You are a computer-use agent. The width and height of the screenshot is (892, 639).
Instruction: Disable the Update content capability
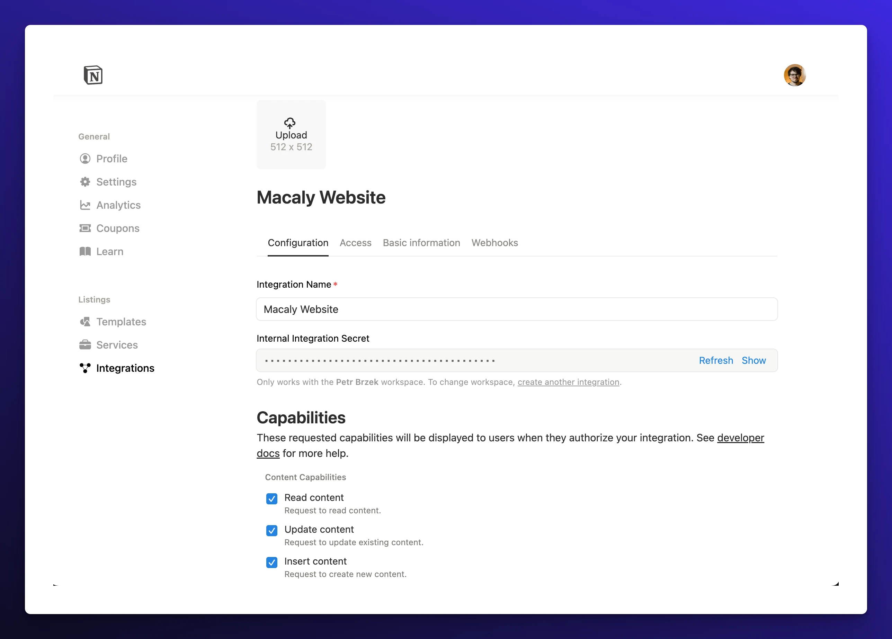(272, 530)
